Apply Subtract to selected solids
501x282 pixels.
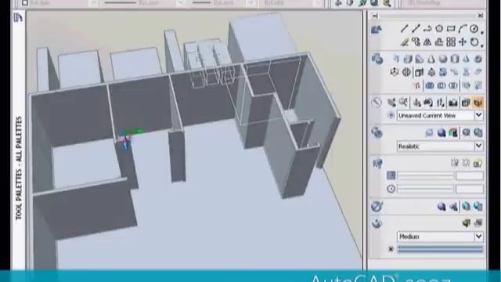coord(442,85)
